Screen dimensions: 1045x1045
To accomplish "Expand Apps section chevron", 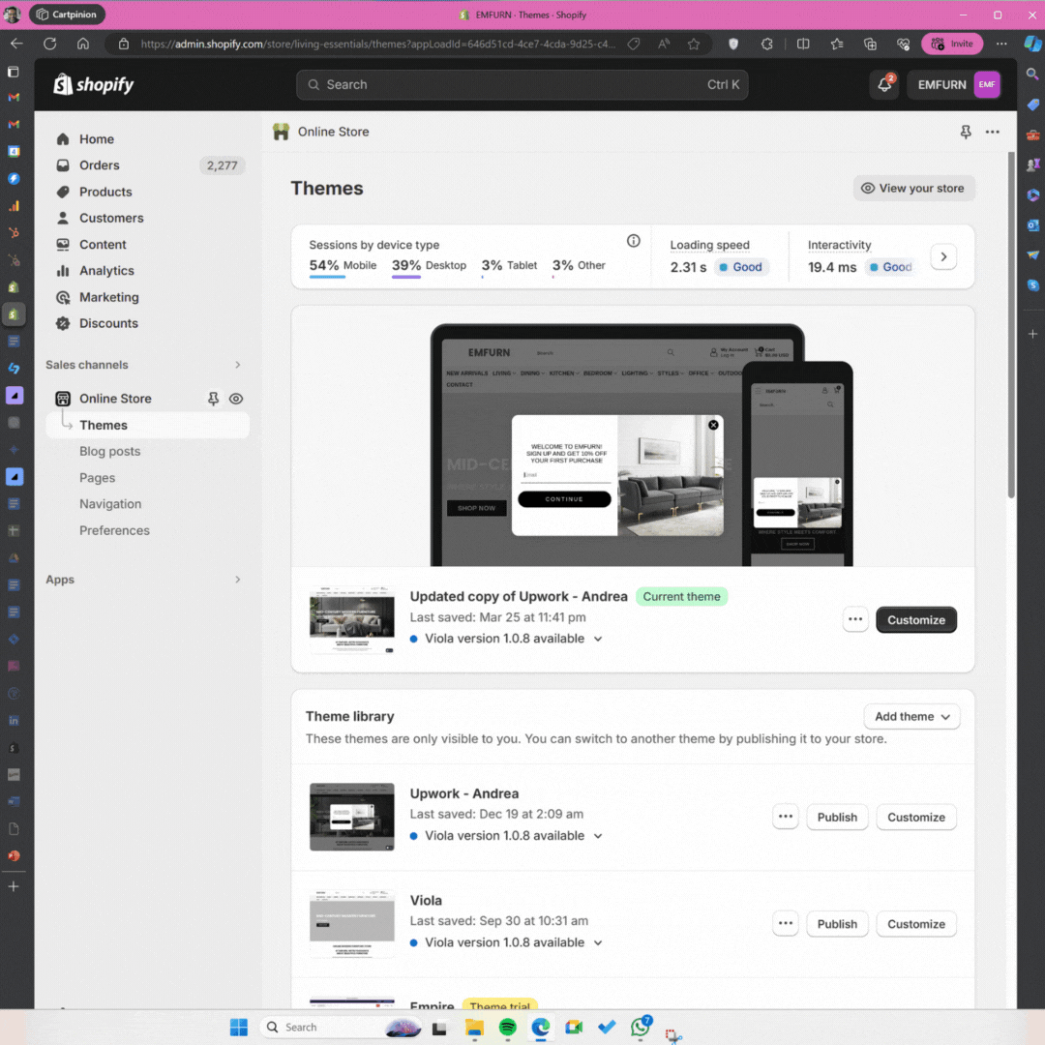I will pos(238,580).
